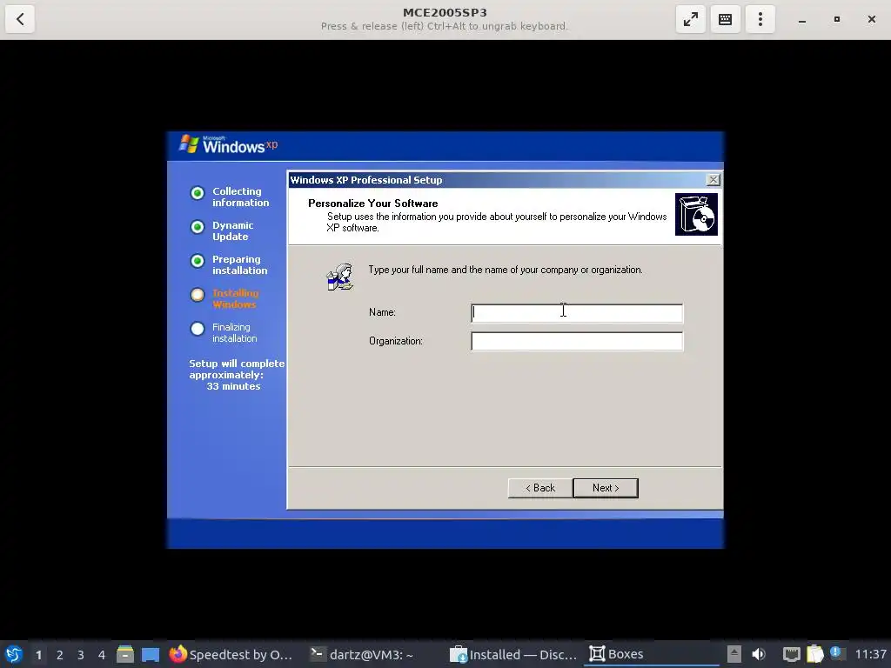Switch to workspace 4
Screen dimensions: 891x668
click(102, 655)
